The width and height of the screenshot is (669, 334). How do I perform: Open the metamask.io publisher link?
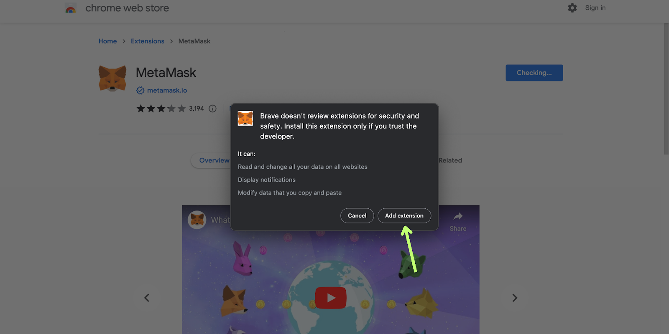pos(167,90)
